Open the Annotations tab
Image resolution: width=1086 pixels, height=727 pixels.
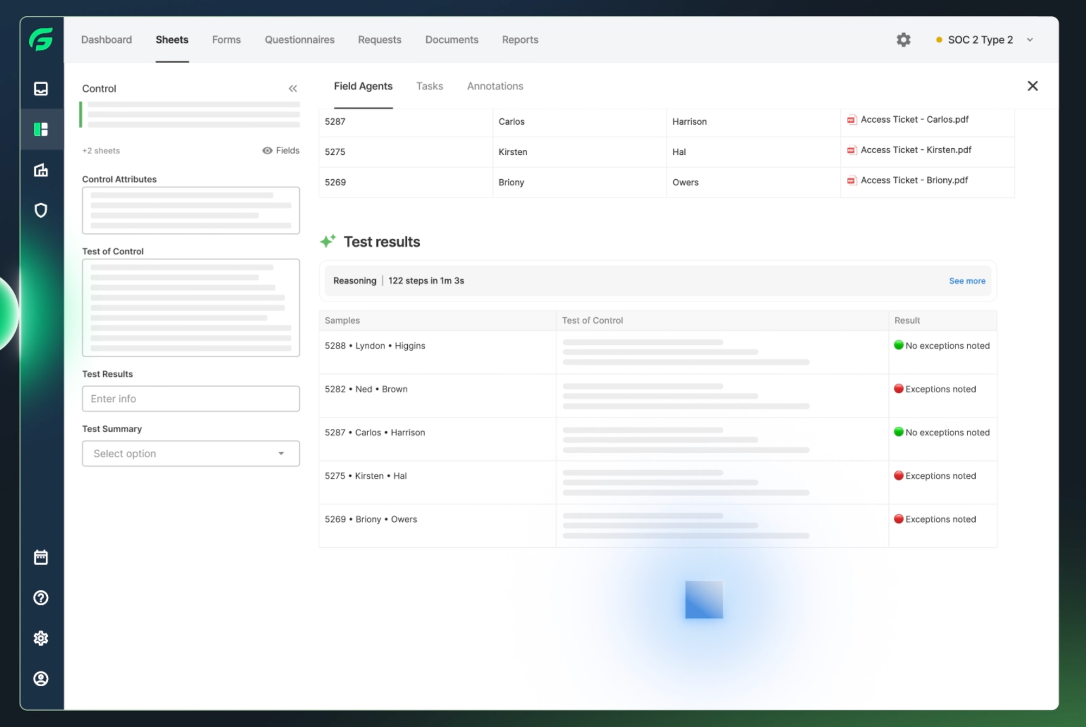click(495, 86)
